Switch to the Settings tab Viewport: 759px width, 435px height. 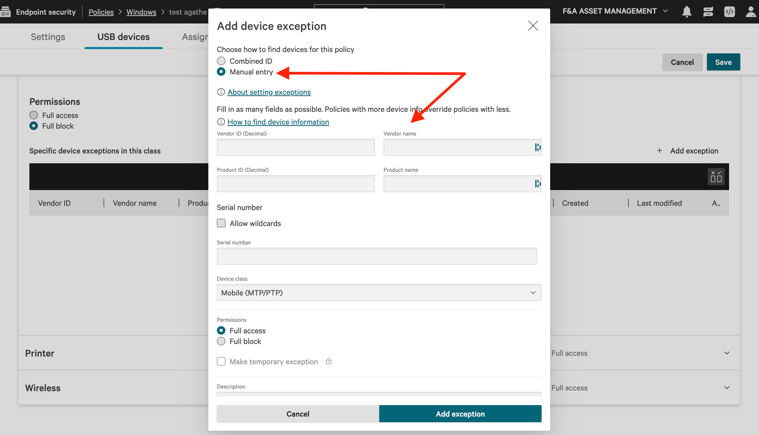[x=48, y=37]
